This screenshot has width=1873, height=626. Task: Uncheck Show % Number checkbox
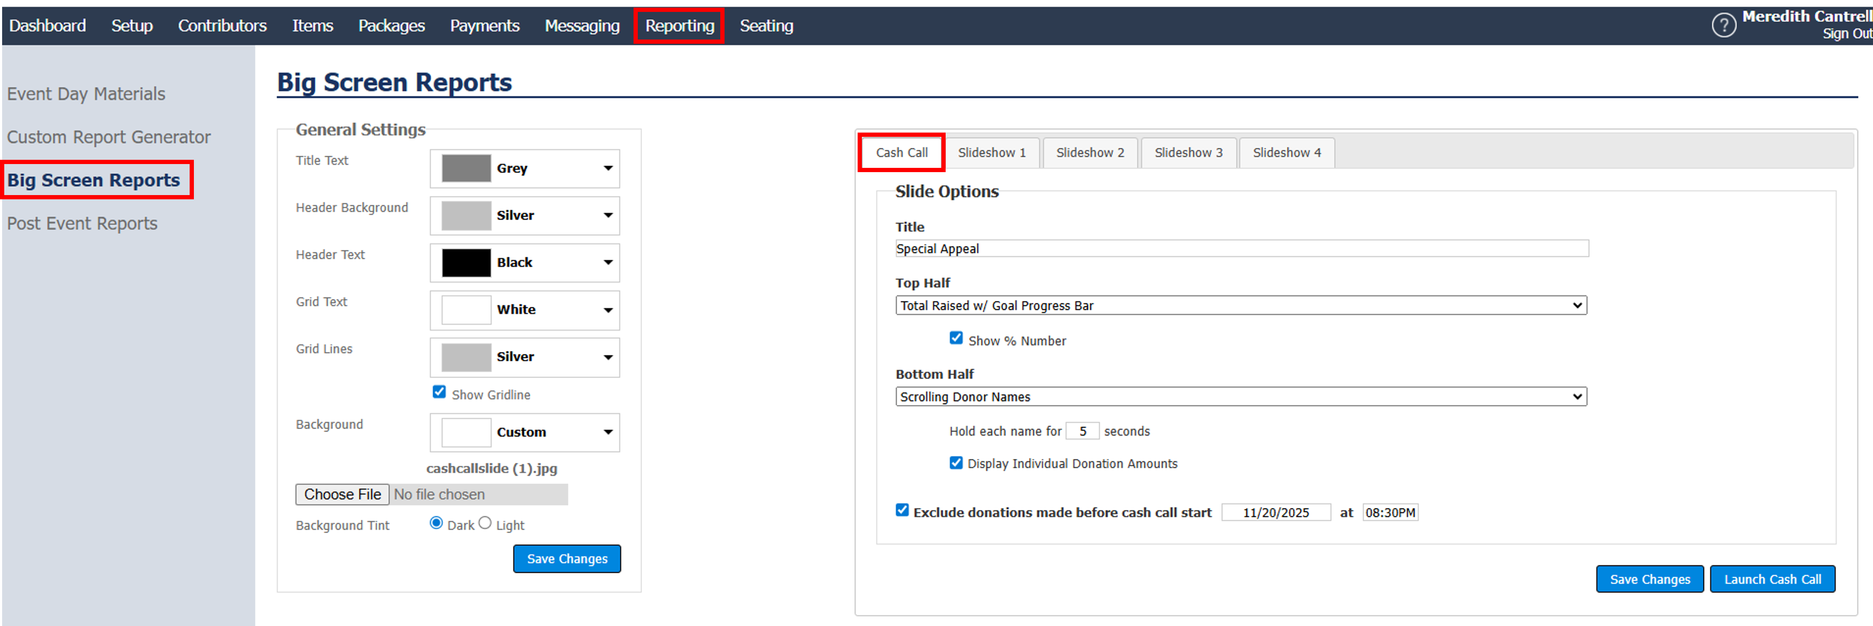pyautogui.click(x=956, y=339)
